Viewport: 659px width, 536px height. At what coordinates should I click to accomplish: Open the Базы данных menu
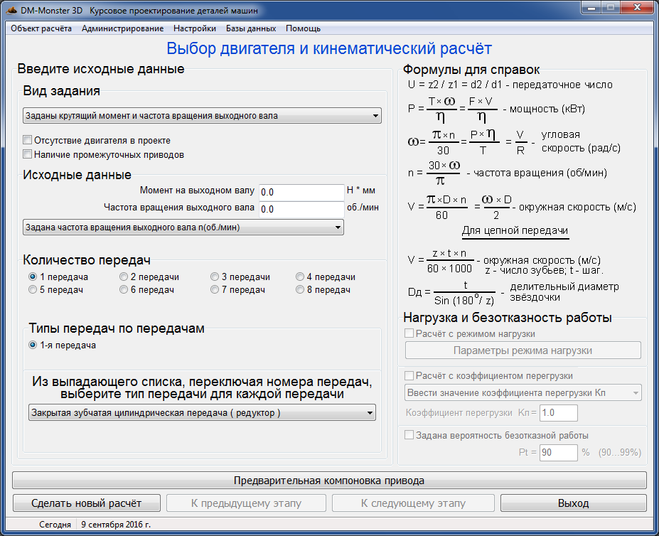(x=251, y=28)
